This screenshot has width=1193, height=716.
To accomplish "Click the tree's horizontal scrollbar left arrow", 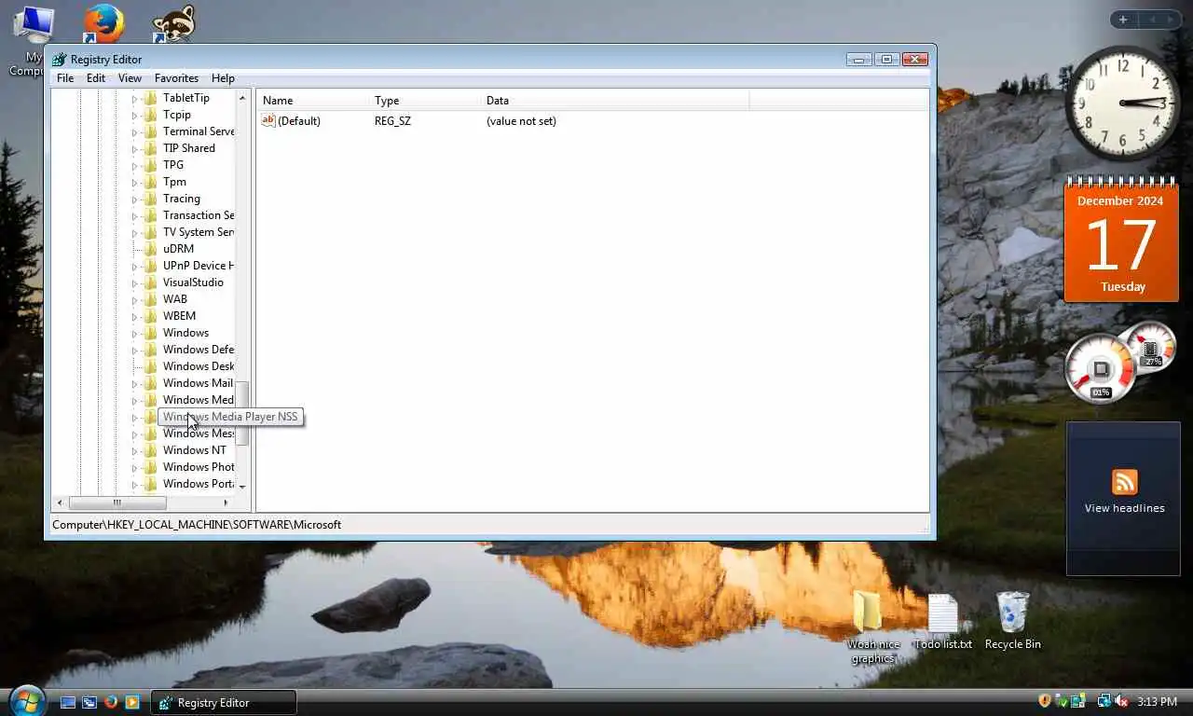I will [x=61, y=503].
